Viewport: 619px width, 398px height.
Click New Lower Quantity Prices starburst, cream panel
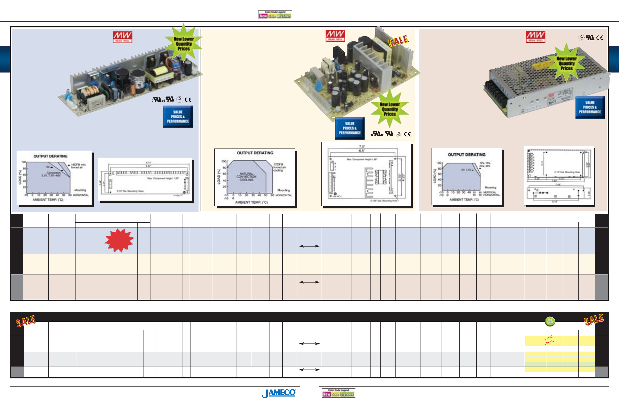(390, 109)
